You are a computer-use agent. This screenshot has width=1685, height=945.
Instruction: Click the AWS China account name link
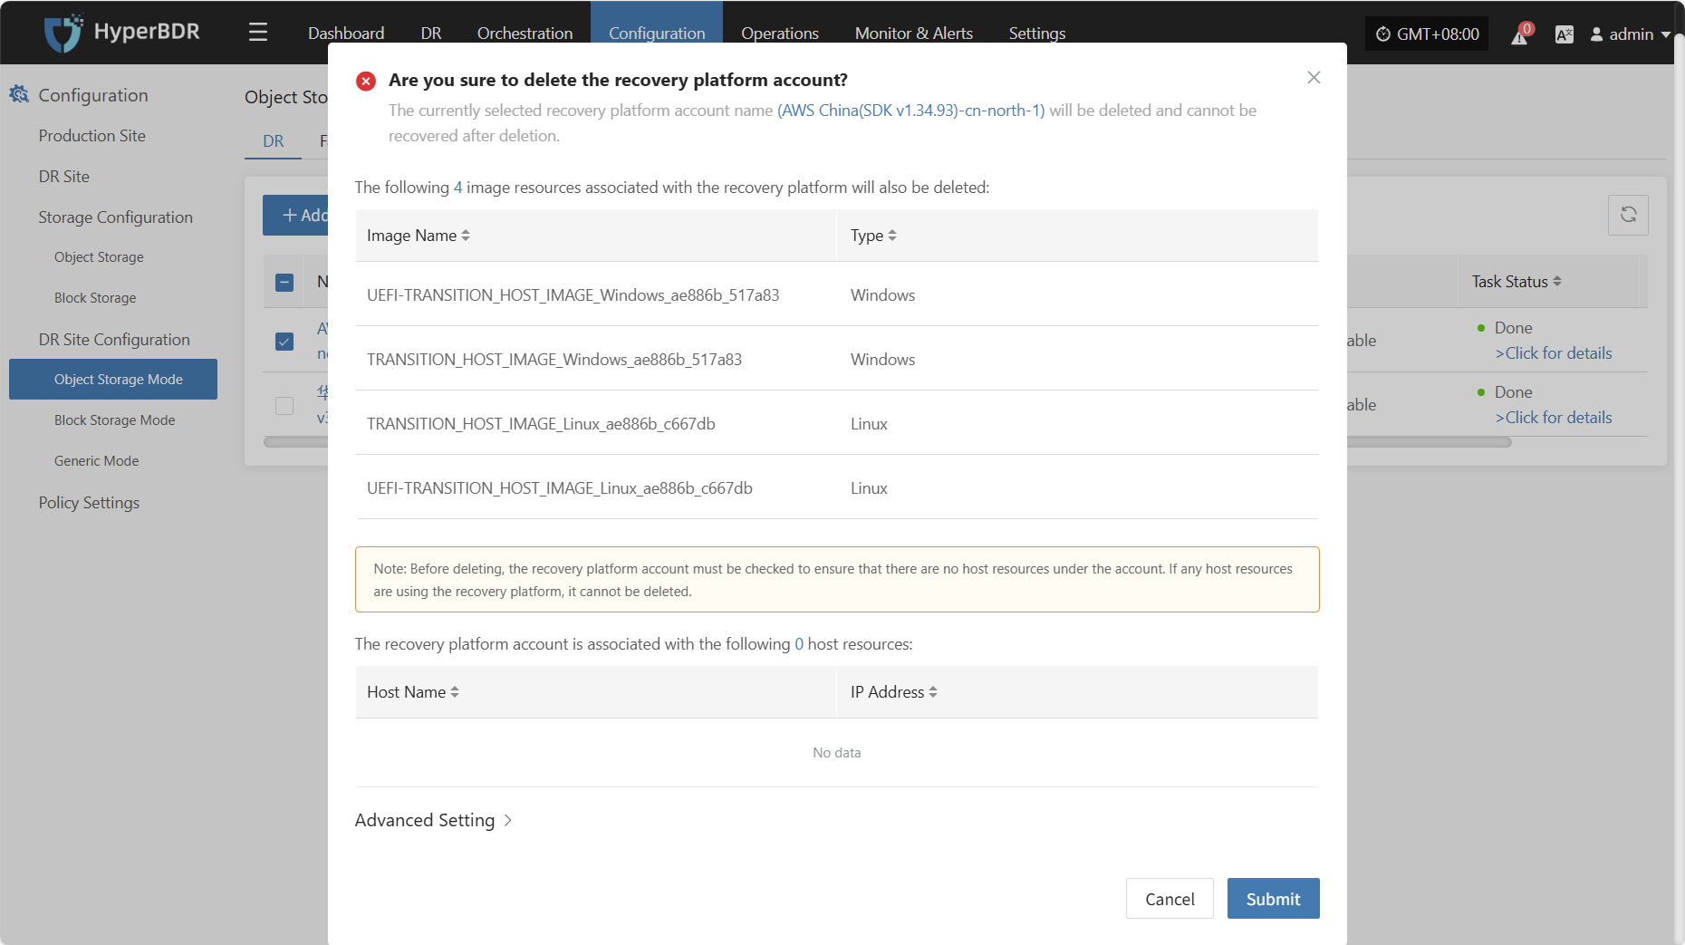pyautogui.click(x=911, y=111)
